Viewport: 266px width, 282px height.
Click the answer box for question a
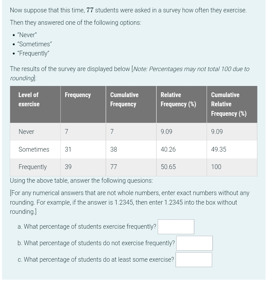pyautogui.click(x=176, y=226)
